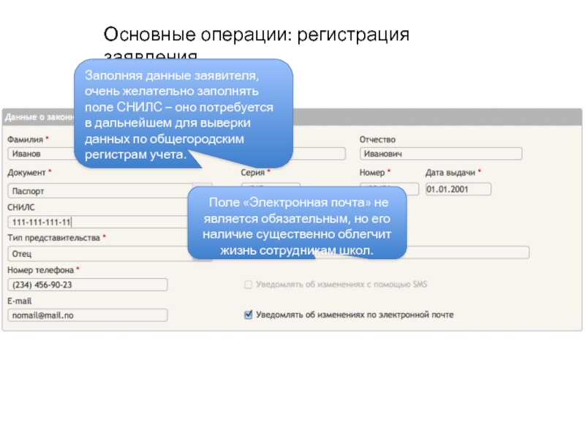Click the СНИЛС label

[x=21, y=207]
